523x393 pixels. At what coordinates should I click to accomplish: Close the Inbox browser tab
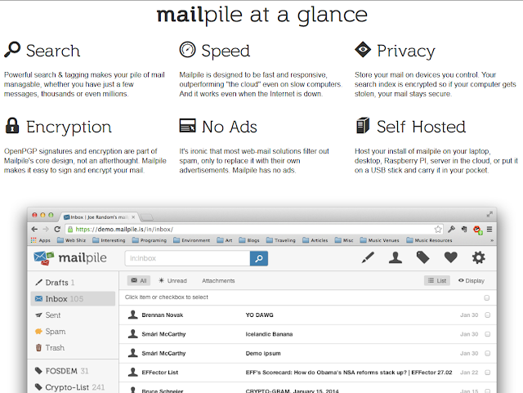coord(133,217)
